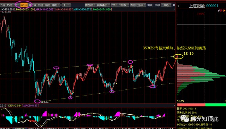Click the yellow flag icon in chip panel
Viewport: 226px width, 129px height.
[224, 11]
